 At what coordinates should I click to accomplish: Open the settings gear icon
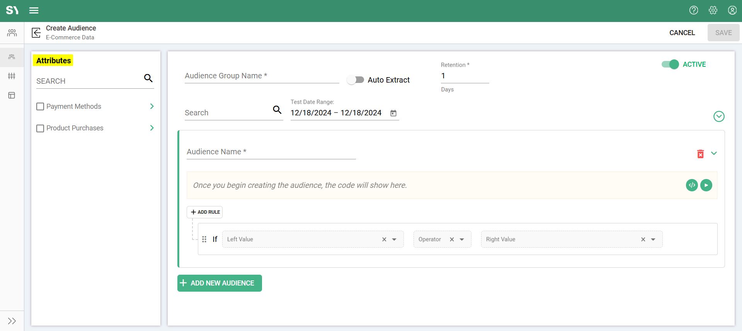(x=713, y=10)
